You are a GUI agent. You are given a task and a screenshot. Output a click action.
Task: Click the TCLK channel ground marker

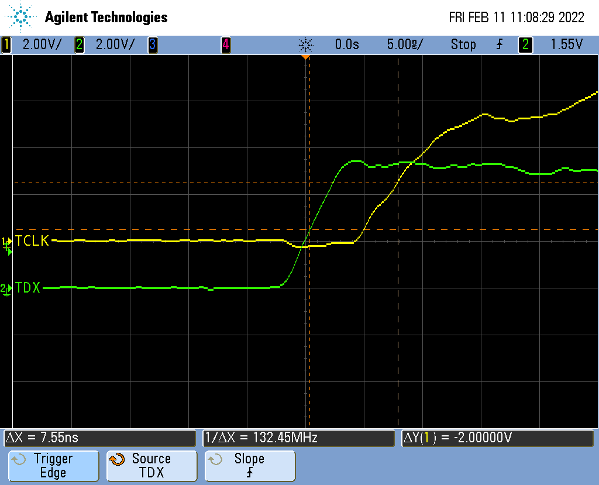tap(7, 241)
